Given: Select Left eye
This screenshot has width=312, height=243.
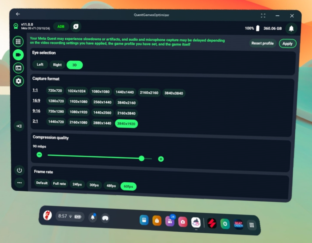Looking at the screenshot, I should (x=40, y=64).
